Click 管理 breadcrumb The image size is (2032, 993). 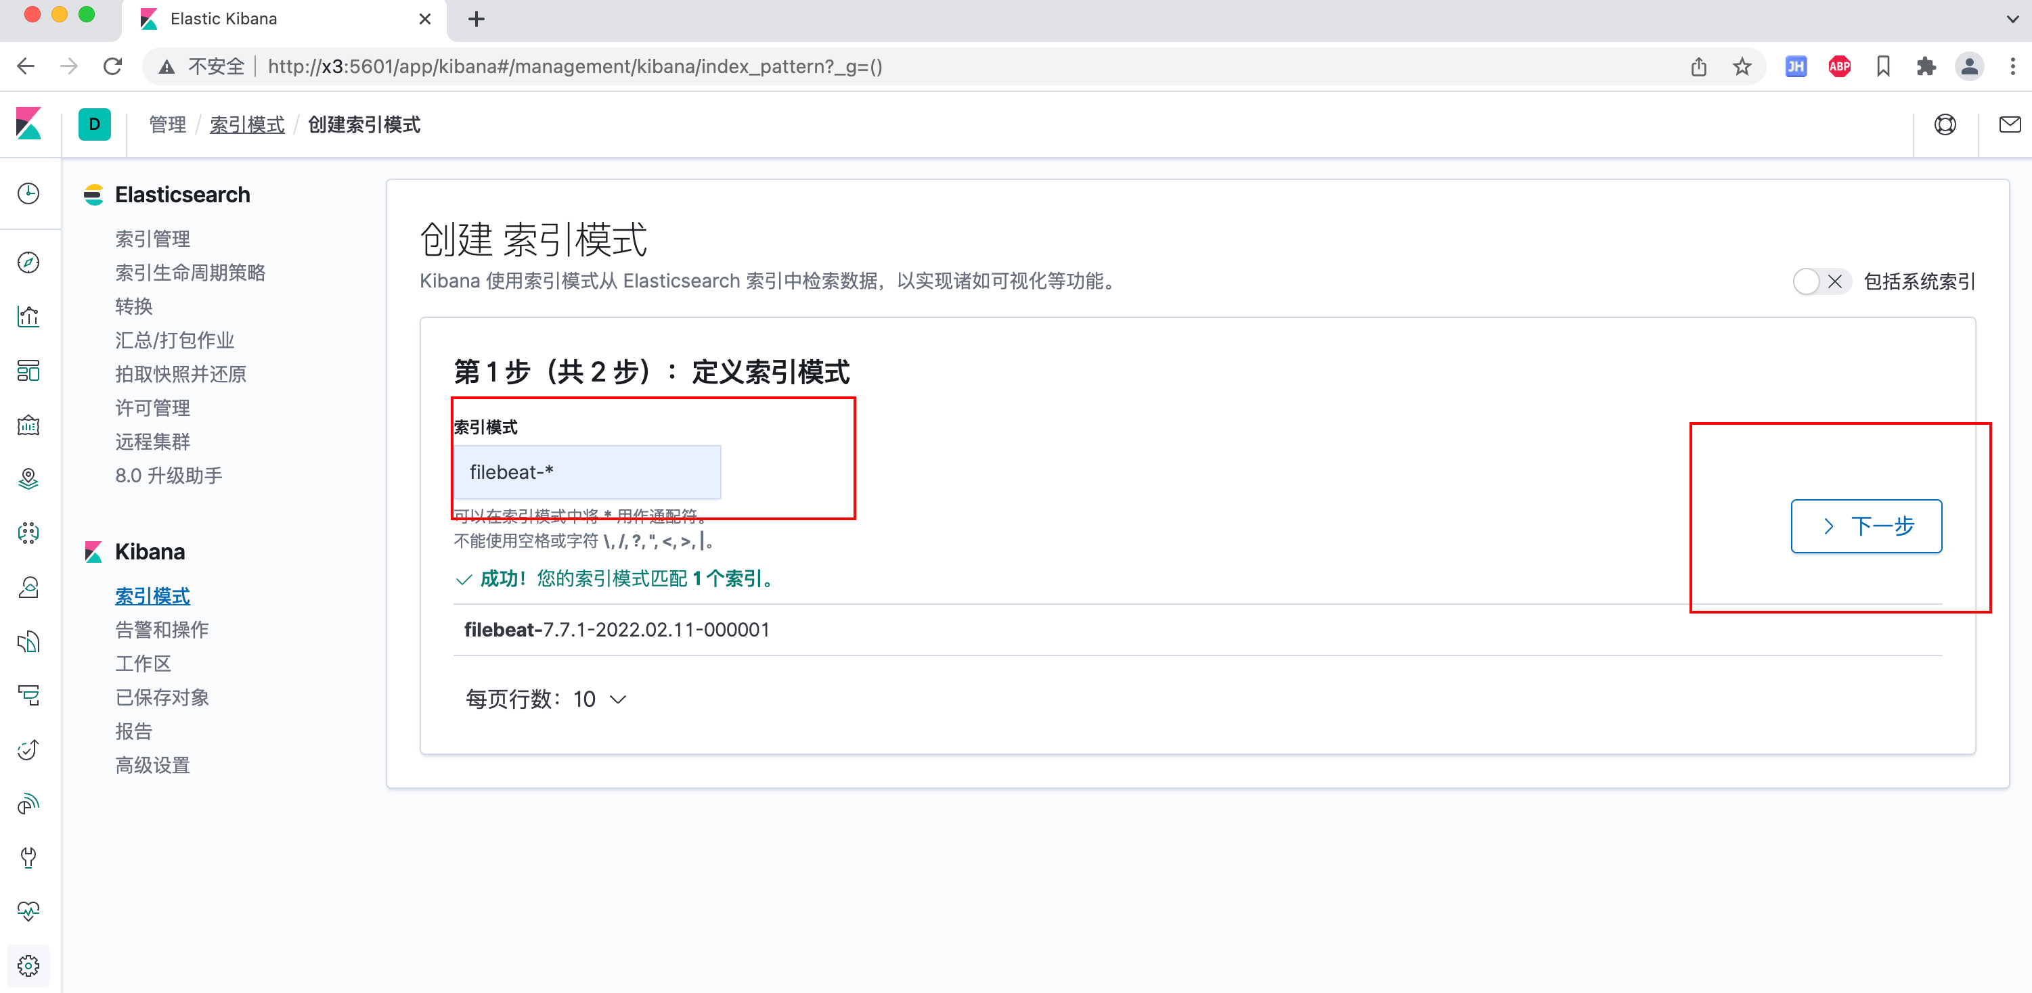click(x=167, y=124)
